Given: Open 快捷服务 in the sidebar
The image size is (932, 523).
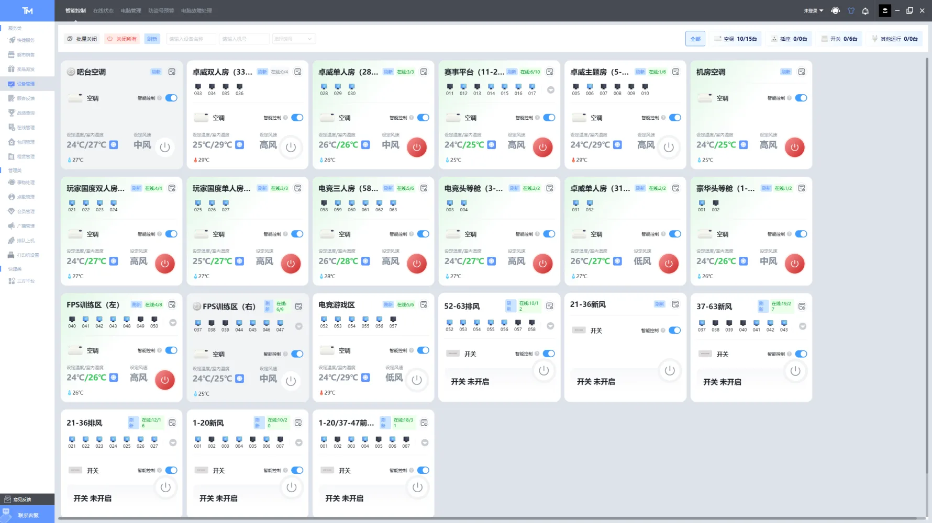Looking at the screenshot, I should coord(21,40).
